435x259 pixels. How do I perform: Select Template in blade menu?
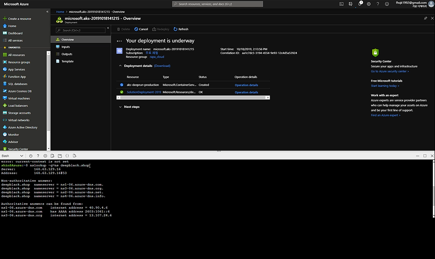coord(81,61)
